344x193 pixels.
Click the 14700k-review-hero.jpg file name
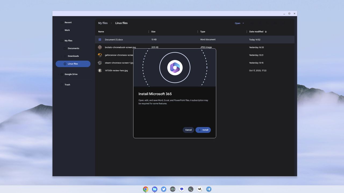116,71
